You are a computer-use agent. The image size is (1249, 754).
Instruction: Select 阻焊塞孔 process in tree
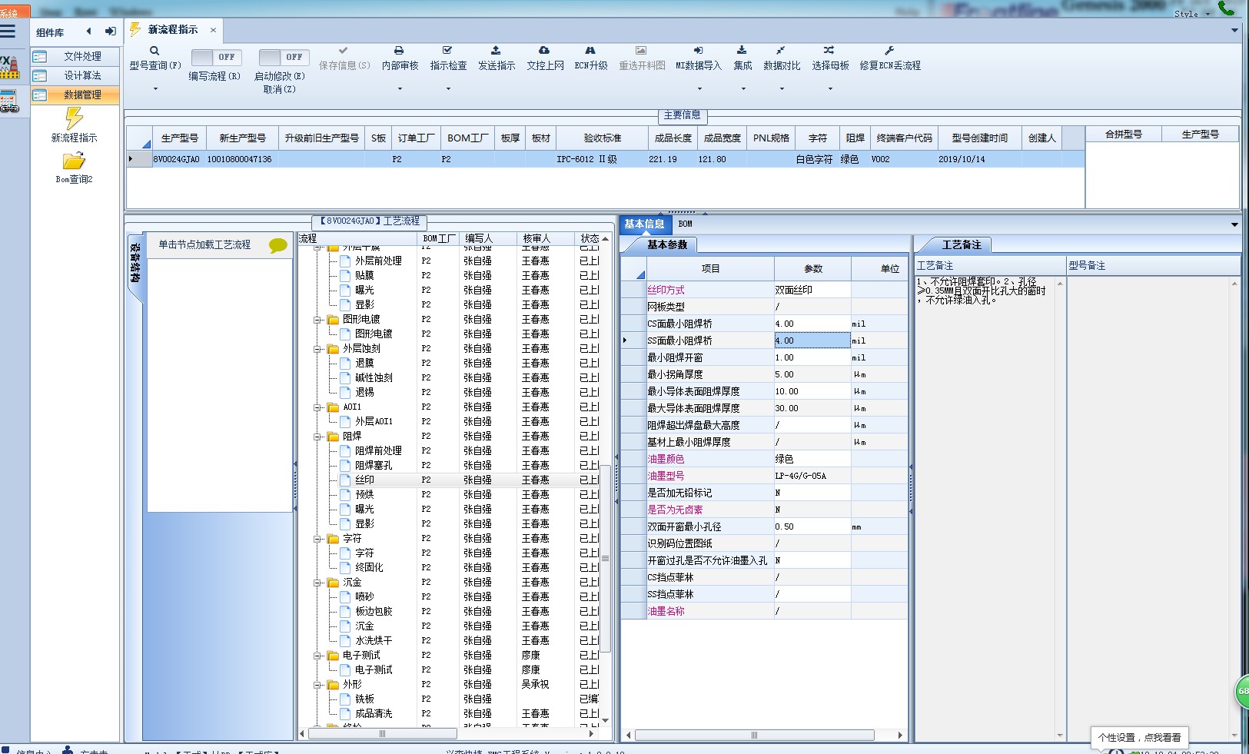click(374, 465)
